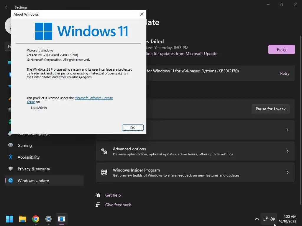Click the Advanced options gear icon

click(104, 151)
